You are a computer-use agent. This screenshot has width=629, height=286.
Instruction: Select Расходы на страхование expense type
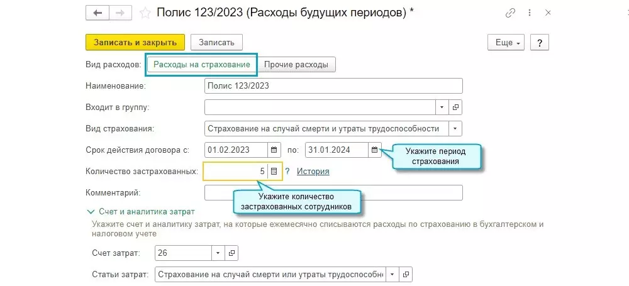(x=202, y=65)
